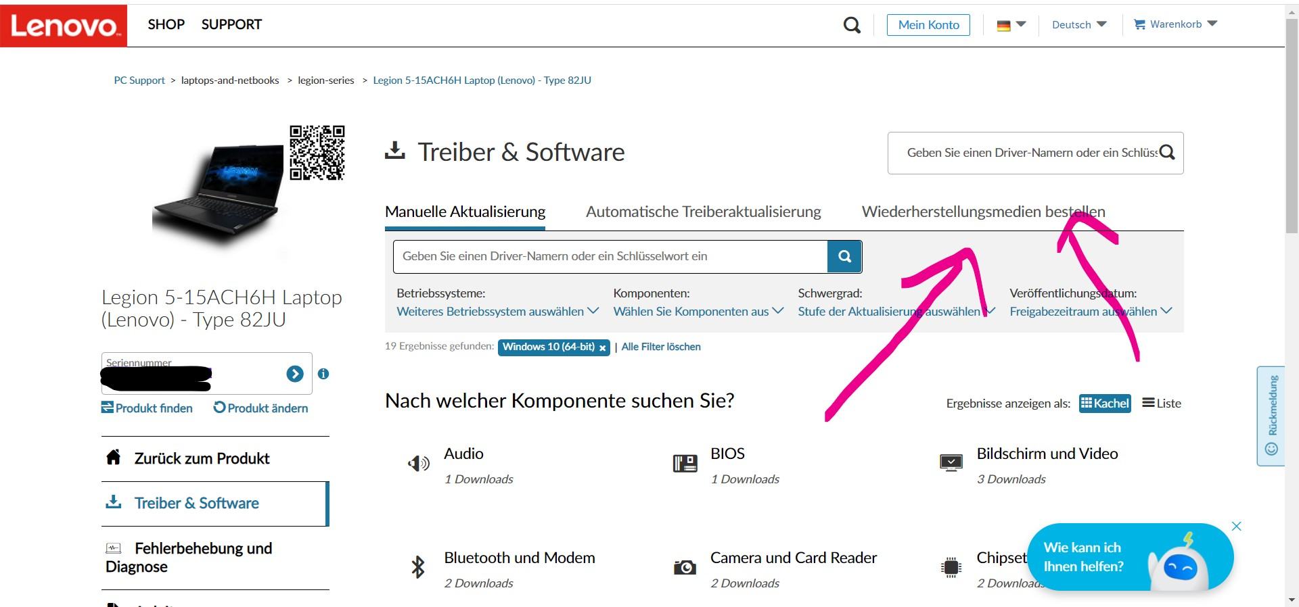Open the BIOS category
This screenshot has width=1299, height=607.
click(x=727, y=454)
